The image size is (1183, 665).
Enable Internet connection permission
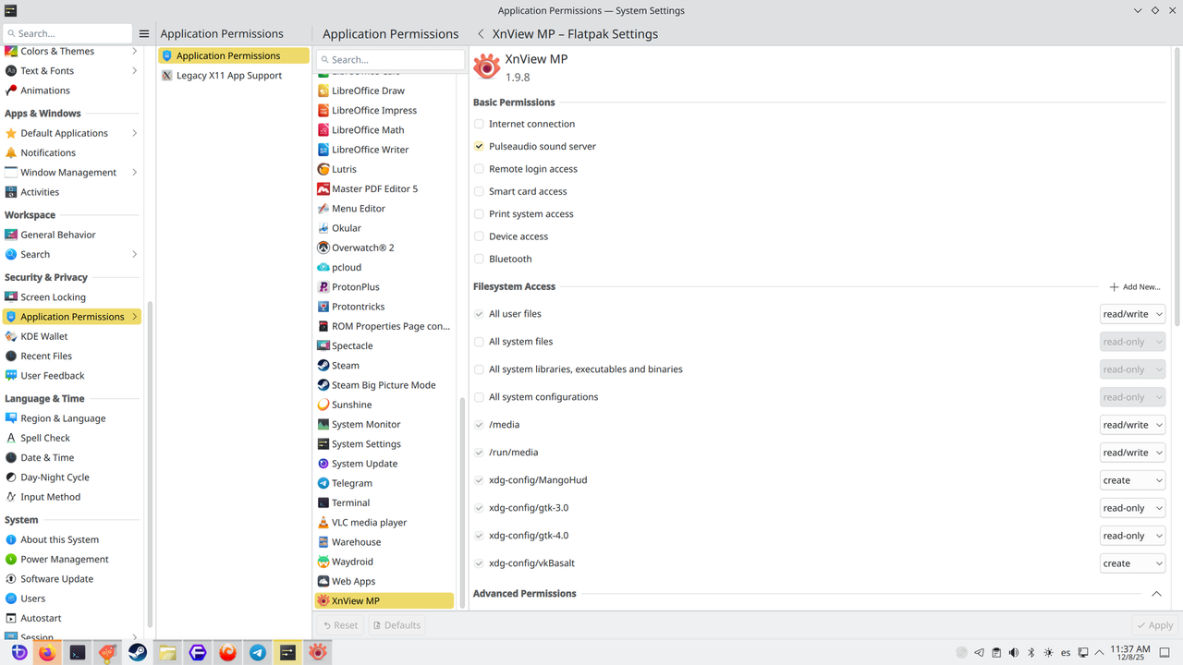point(479,124)
